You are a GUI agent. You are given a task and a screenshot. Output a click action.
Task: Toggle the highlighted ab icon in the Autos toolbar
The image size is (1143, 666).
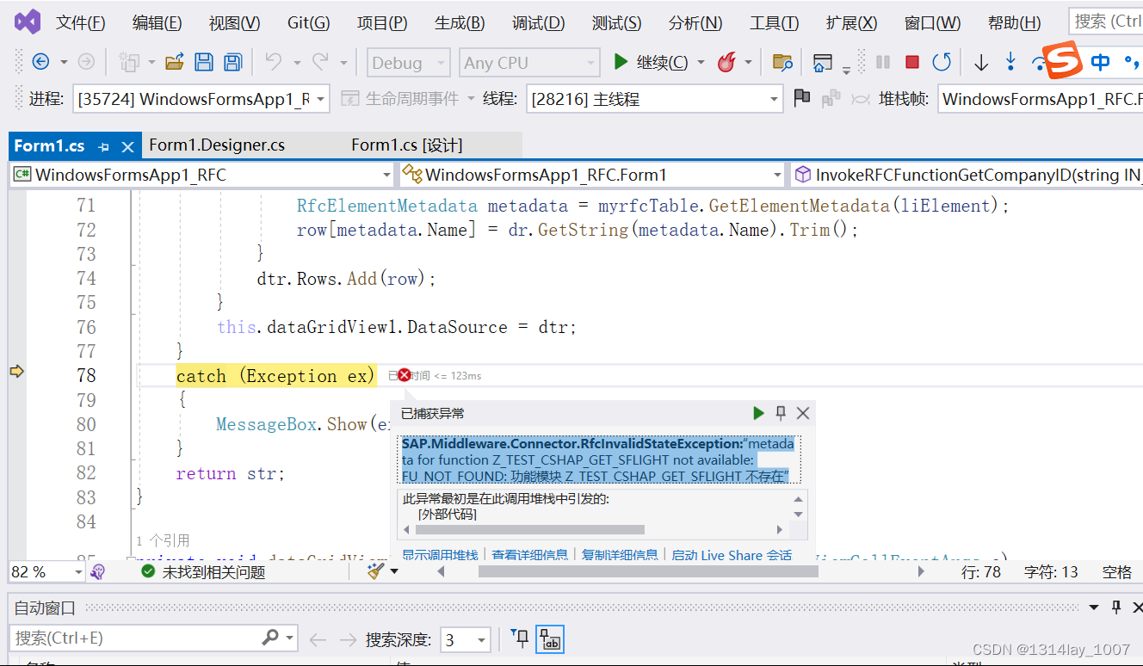pos(550,639)
